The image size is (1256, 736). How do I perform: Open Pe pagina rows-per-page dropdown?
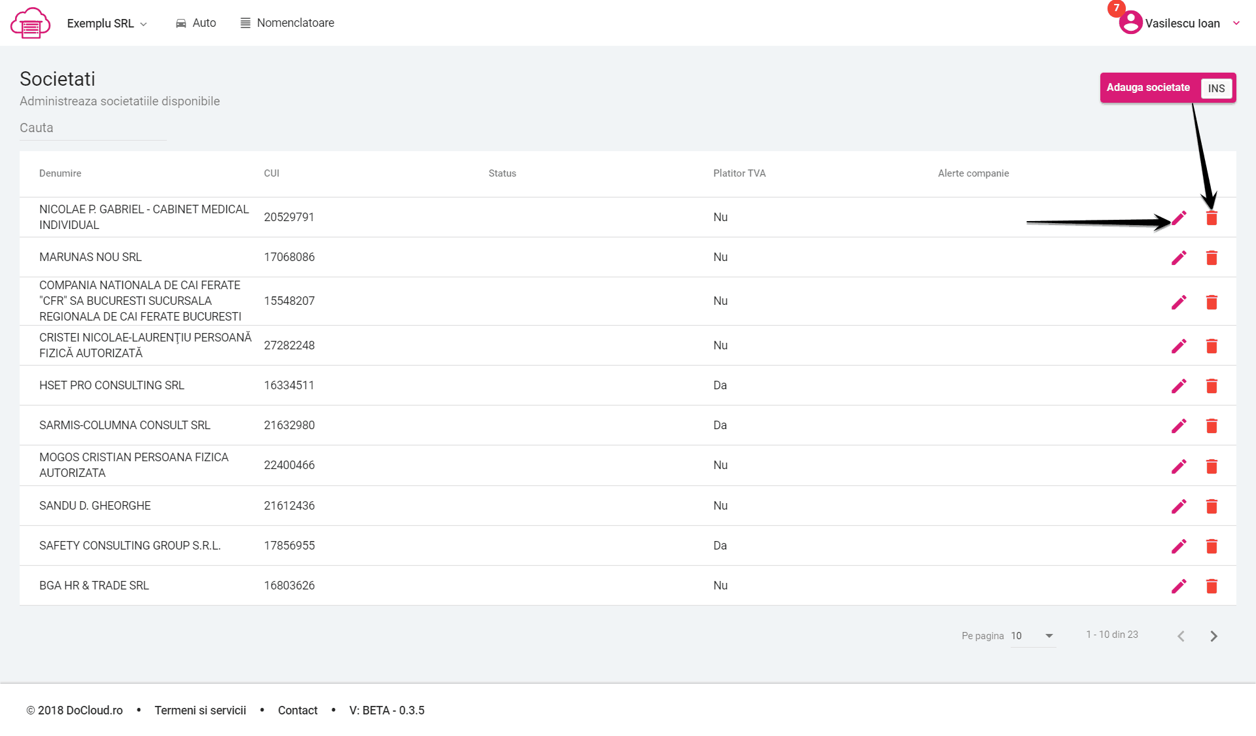click(1033, 636)
